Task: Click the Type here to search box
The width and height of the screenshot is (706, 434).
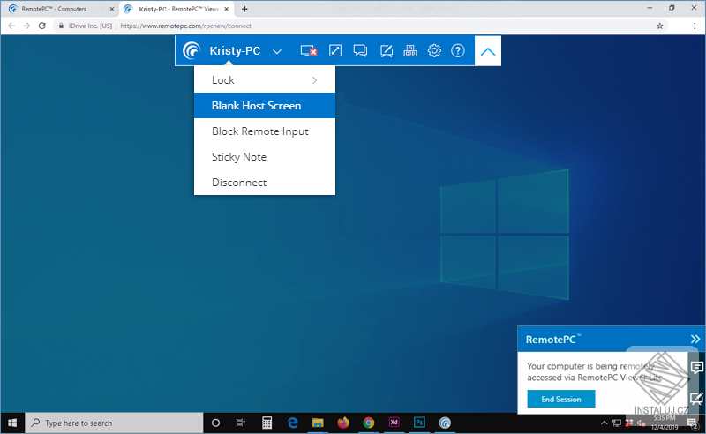Action: coord(114,423)
